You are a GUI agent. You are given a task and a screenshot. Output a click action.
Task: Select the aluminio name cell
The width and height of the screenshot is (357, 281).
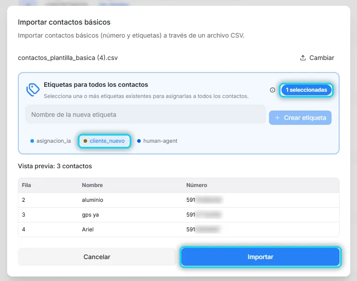tap(92, 200)
